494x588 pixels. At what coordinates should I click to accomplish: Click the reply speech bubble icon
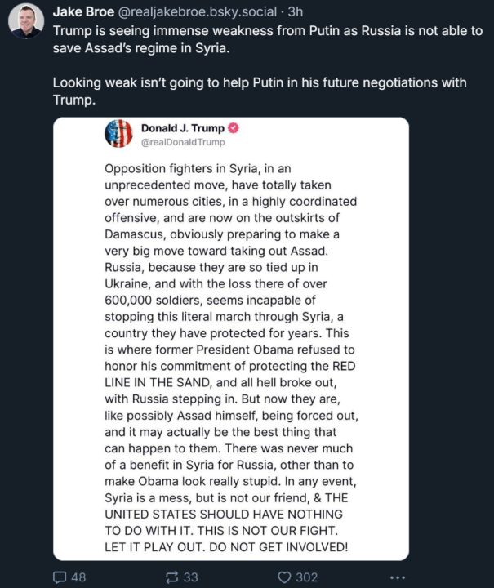click(x=60, y=577)
